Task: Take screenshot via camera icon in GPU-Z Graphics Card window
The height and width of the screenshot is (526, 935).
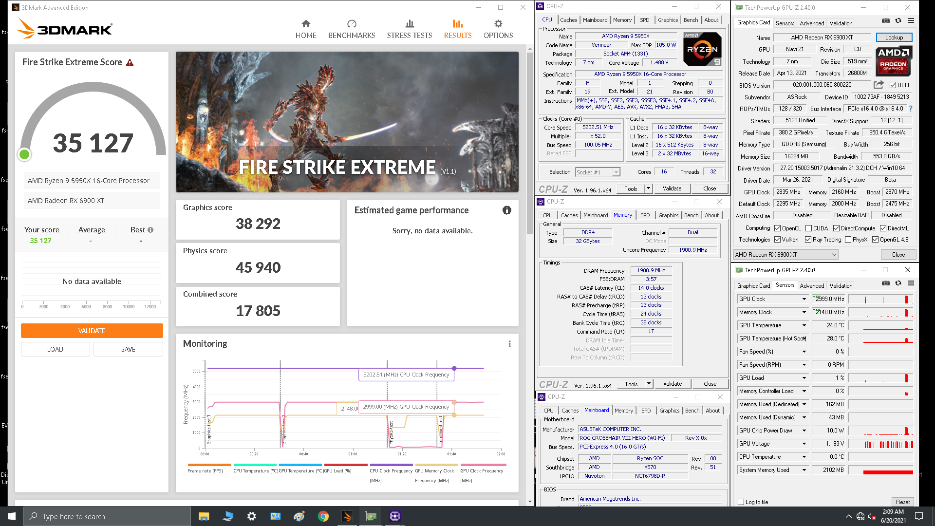Action: [x=886, y=21]
